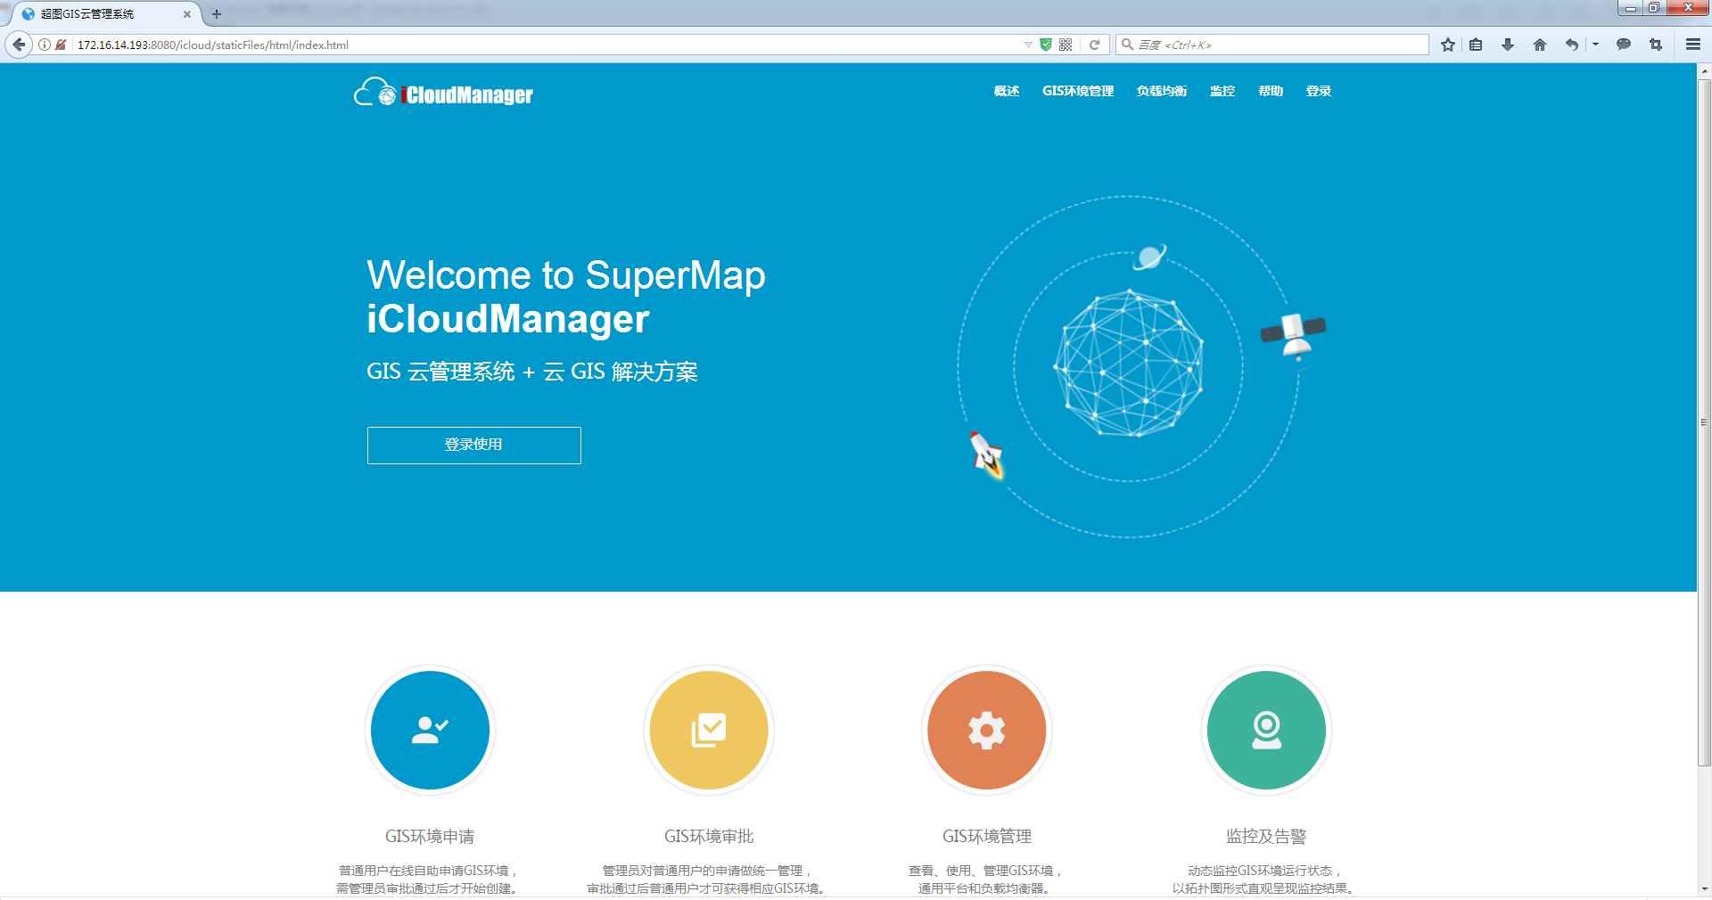Click the green 监控及告警 camera icon

coord(1266,730)
